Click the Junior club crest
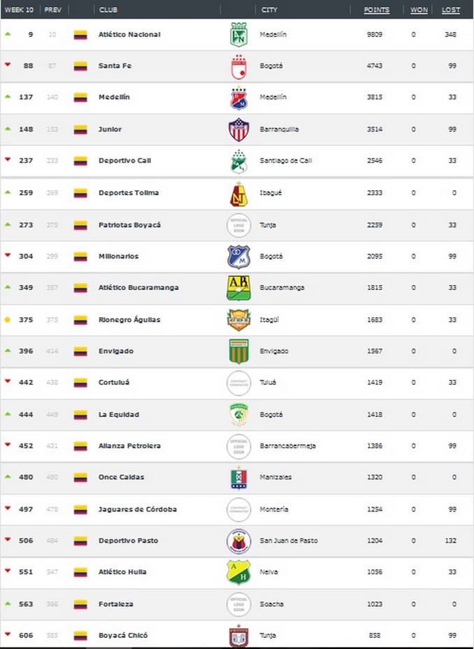This screenshot has height=649, width=474. 239,129
